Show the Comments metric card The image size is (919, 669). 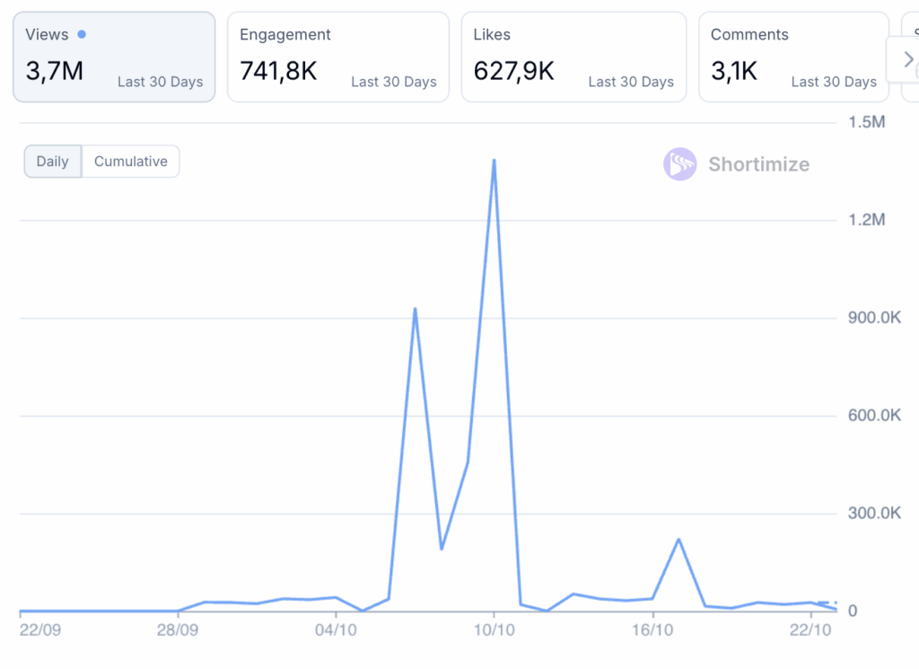click(793, 57)
